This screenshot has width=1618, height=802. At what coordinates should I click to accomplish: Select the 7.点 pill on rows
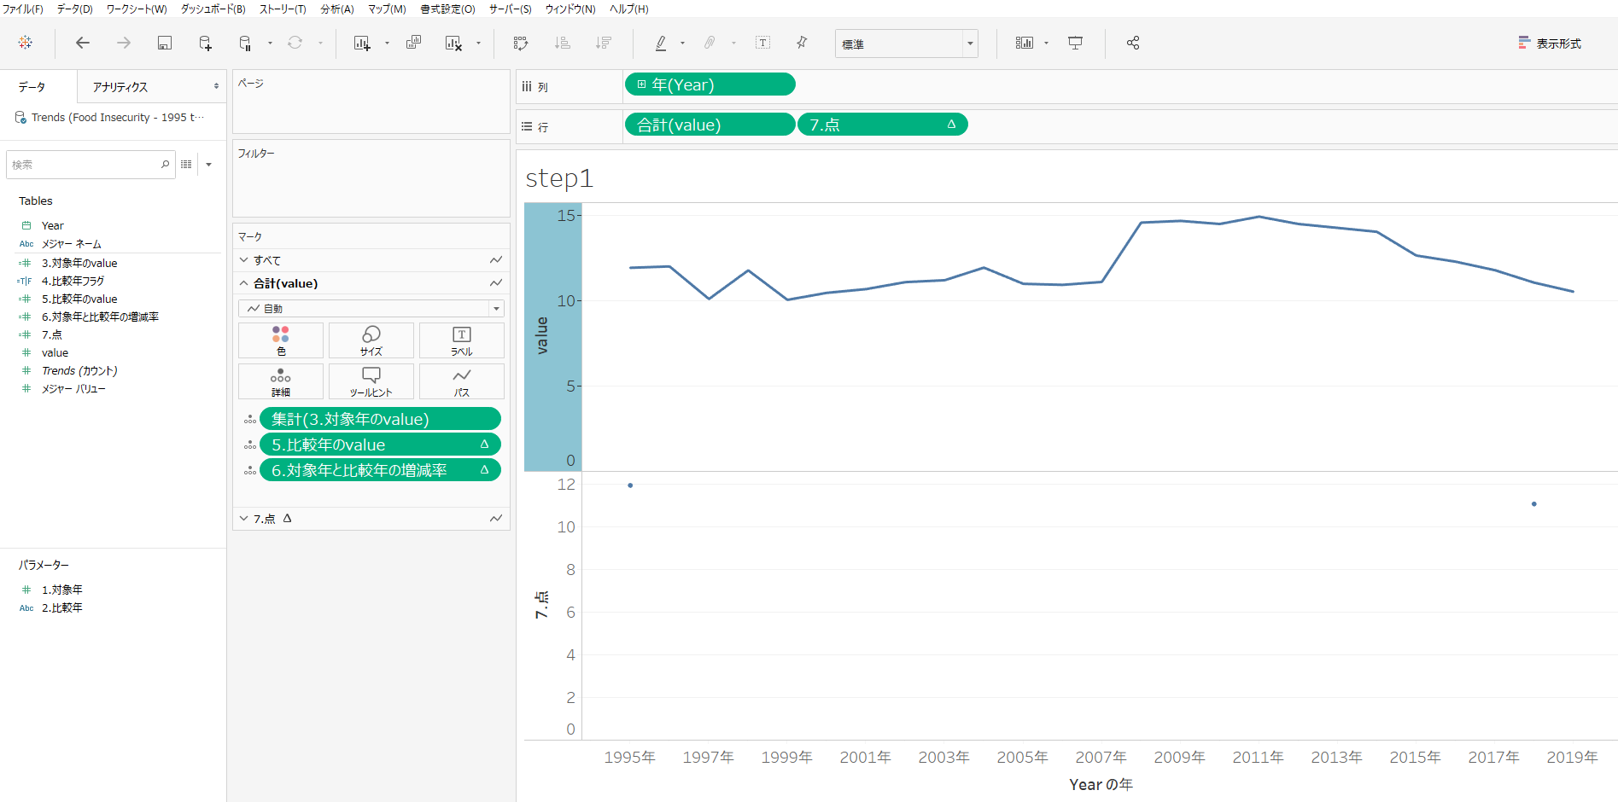click(882, 125)
